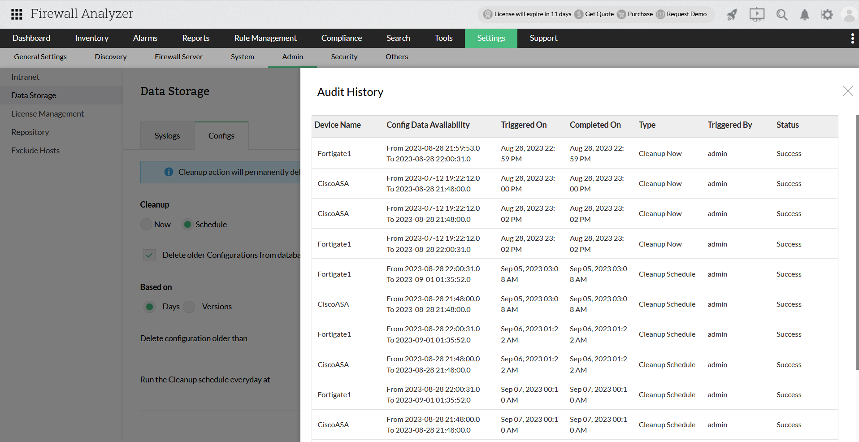Click the presentation demo screen icon
Screen dimensions: 859x442
(x=756, y=14)
